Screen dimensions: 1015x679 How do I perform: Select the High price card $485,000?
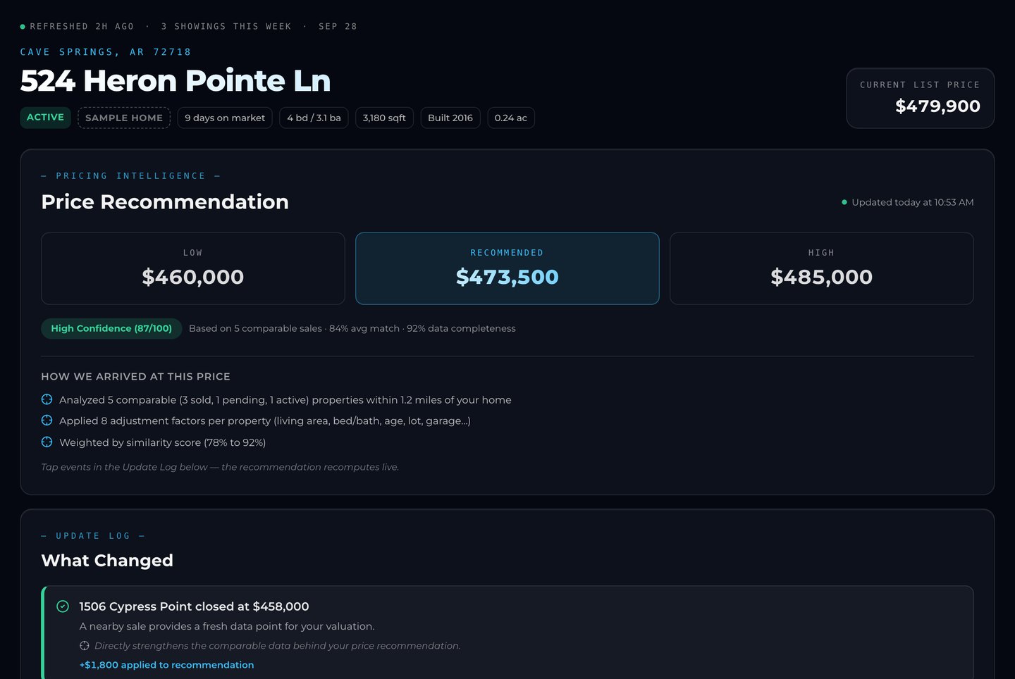tap(822, 268)
